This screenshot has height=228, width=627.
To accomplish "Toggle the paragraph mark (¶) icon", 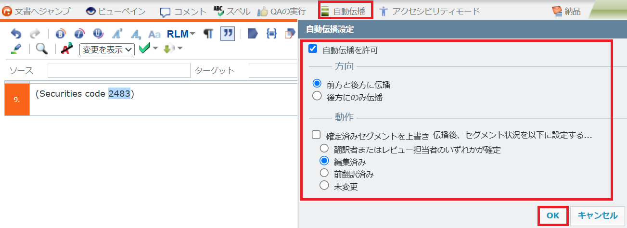I will point(208,34).
